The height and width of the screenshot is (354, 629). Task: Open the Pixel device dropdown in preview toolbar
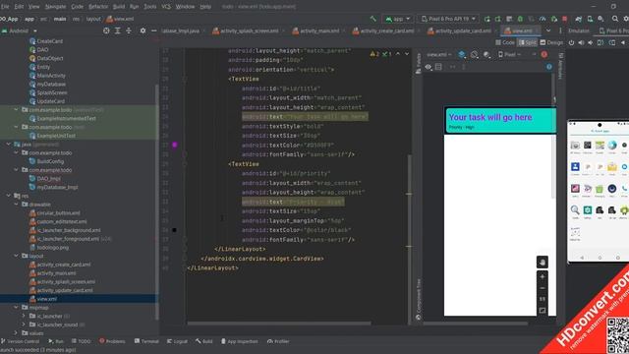[x=509, y=55]
